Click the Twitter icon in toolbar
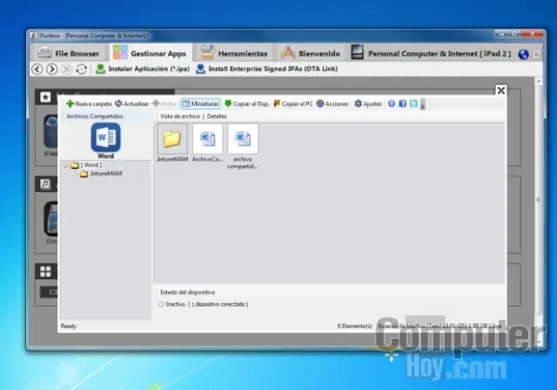Image resolution: width=557 pixels, height=390 pixels. (413, 104)
